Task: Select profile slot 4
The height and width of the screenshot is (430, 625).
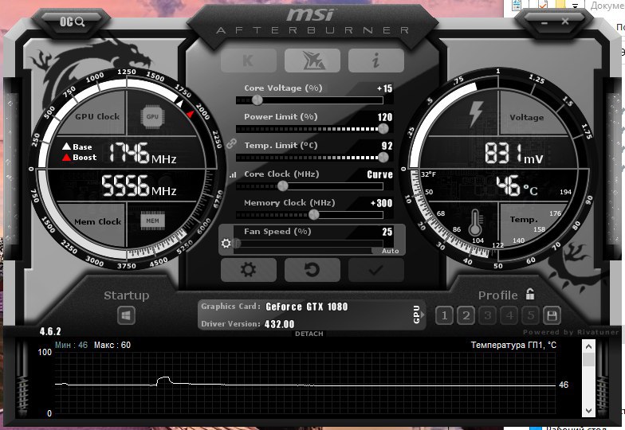Action: point(509,315)
